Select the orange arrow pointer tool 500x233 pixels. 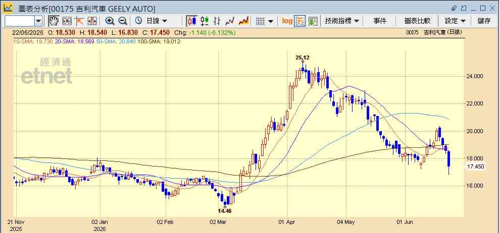pyautogui.click(x=79, y=21)
